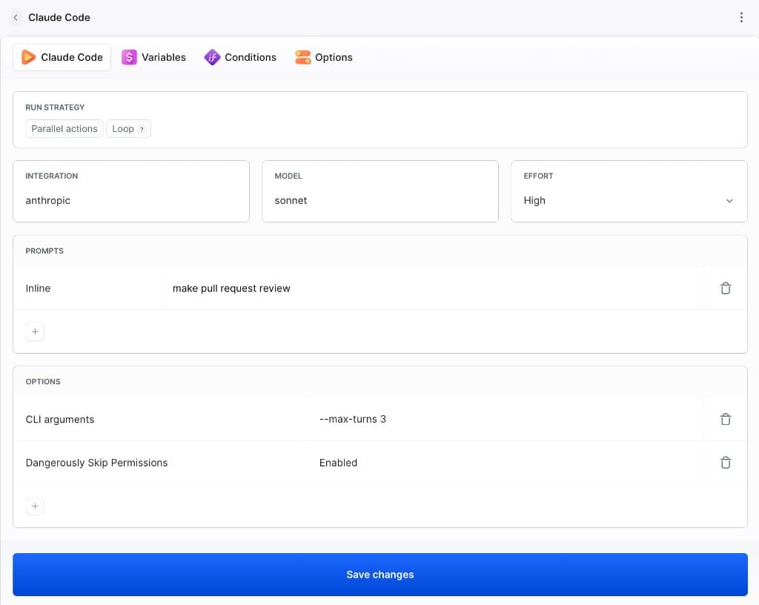Add a new prompt with plus button
The image size is (759, 605).
[x=35, y=332]
